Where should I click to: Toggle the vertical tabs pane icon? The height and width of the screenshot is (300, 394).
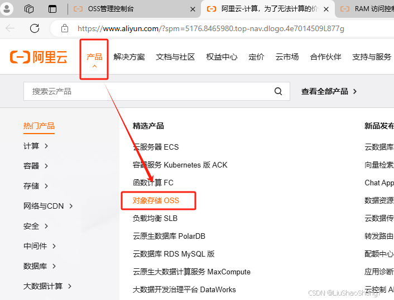[52, 9]
